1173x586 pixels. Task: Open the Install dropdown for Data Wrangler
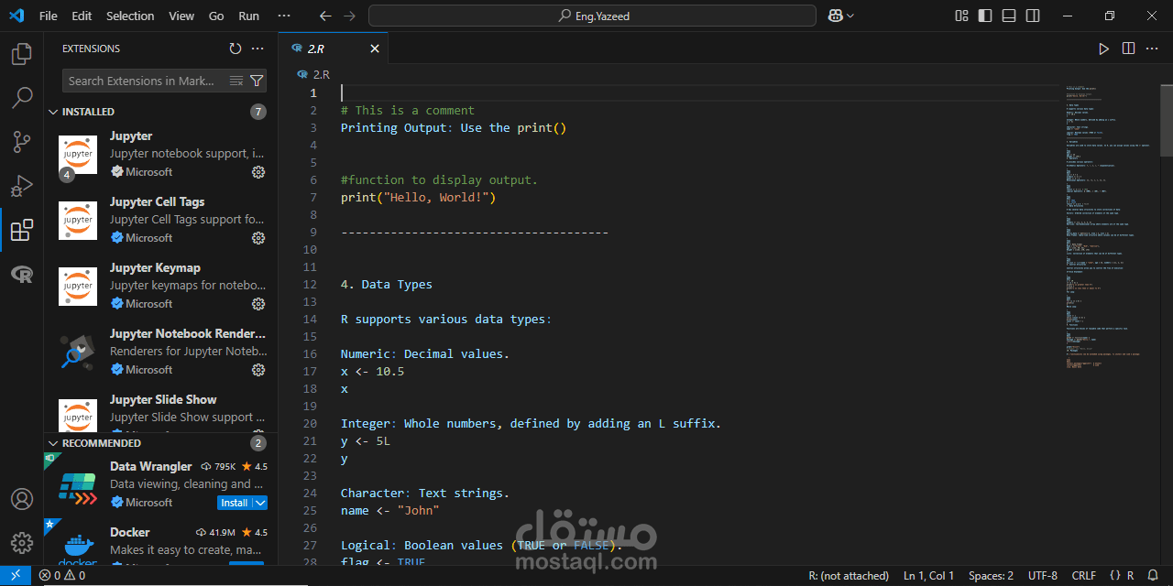(260, 503)
